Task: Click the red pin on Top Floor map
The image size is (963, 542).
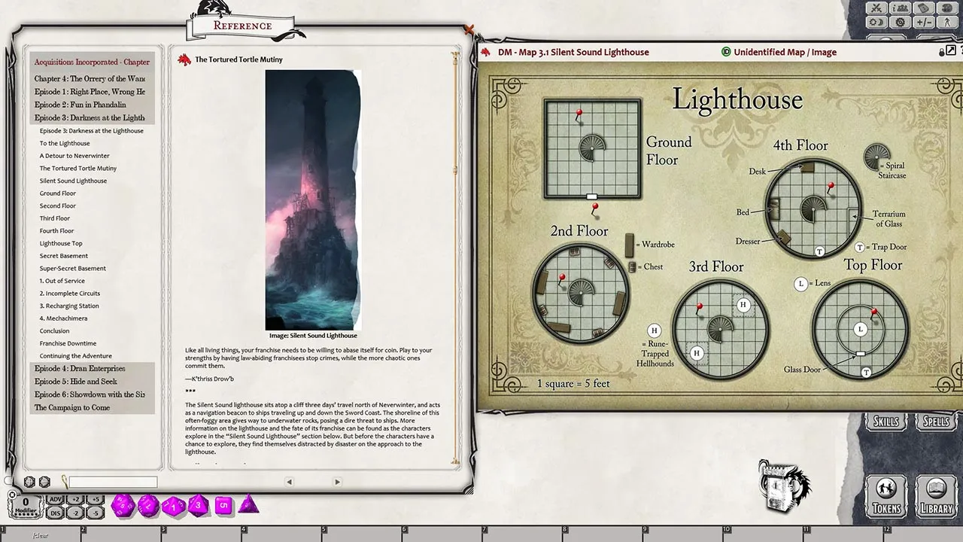Action: tap(874, 315)
